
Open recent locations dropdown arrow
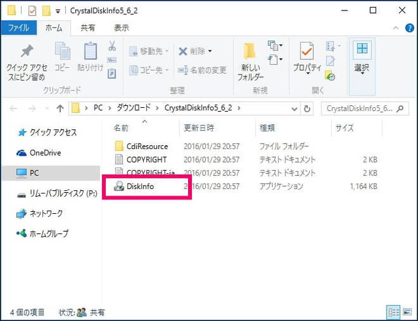click(47, 109)
